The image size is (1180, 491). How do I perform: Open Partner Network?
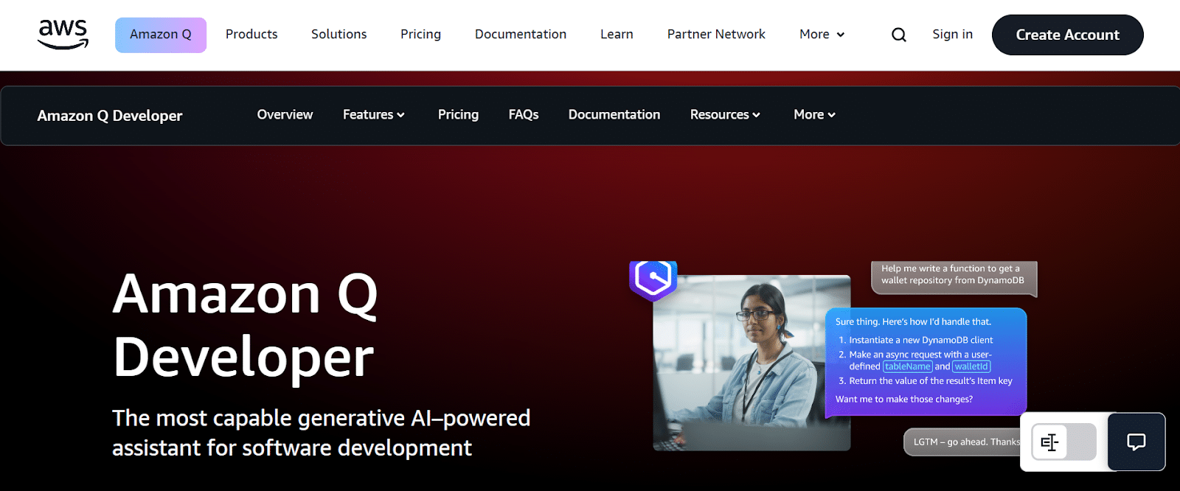[x=716, y=35]
